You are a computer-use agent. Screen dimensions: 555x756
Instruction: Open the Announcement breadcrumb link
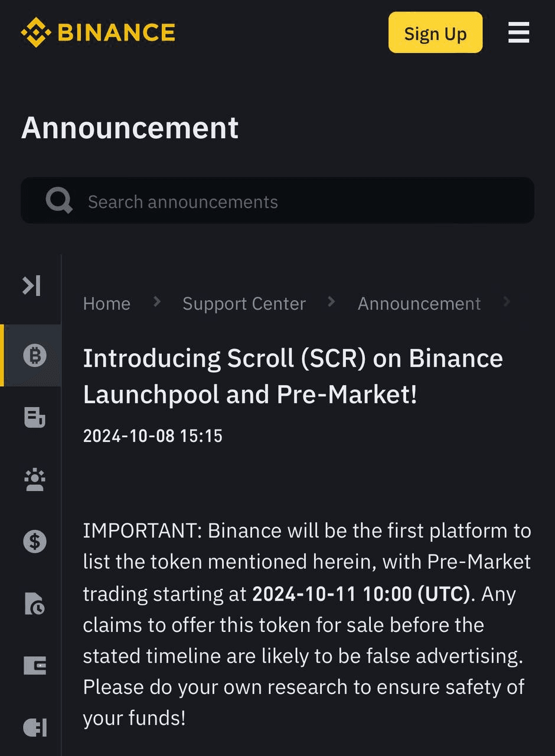tap(419, 304)
